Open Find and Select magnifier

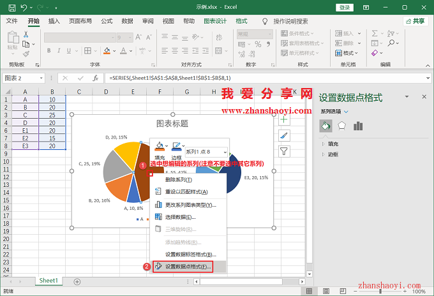[x=391, y=43]
